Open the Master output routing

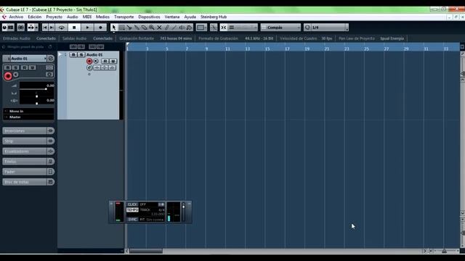[28, 117]
